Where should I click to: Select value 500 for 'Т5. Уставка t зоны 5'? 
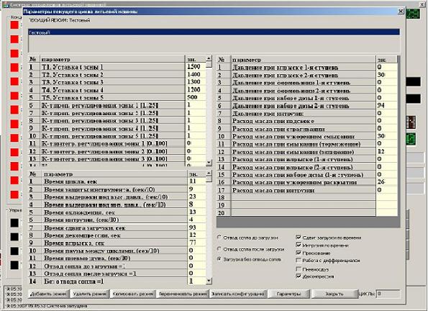196,97
